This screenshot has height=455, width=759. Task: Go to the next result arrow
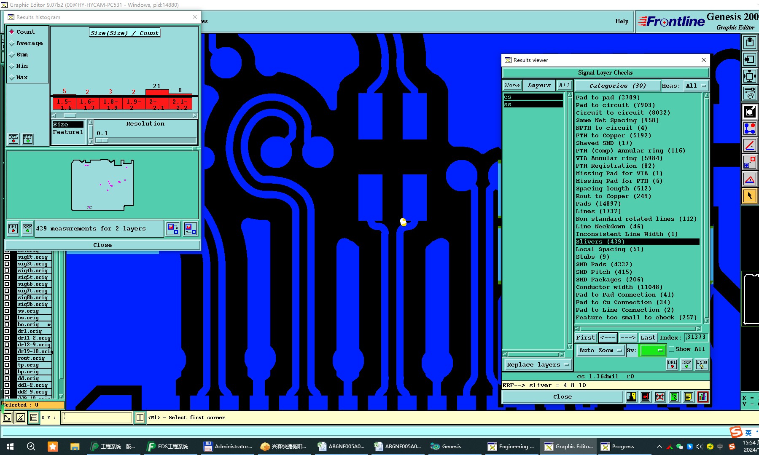628,337
